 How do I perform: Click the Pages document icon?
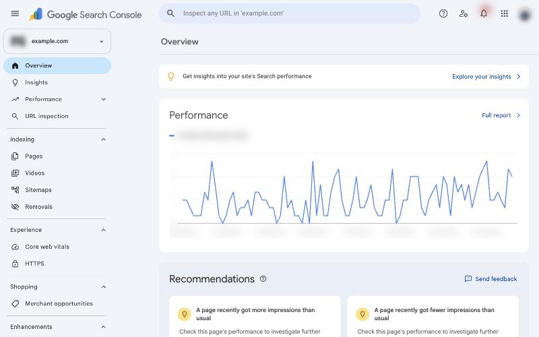coord(15,156)
